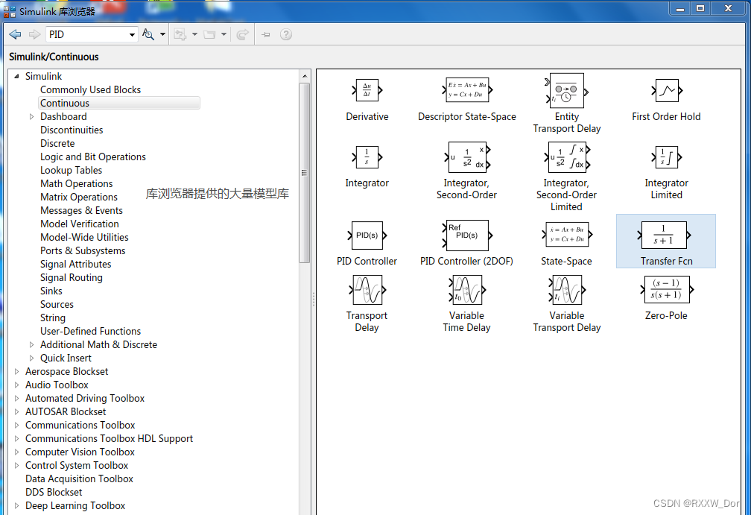Open Commonly Used Blocks library

(x=91, y=89)
